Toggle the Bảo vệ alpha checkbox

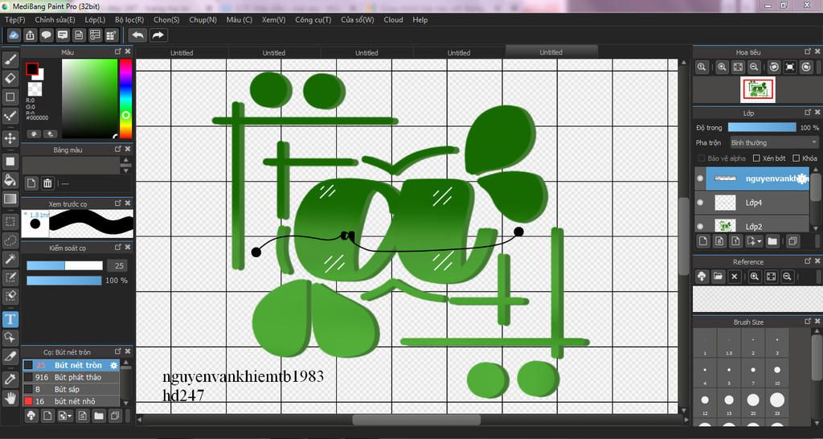coord(701,158)
